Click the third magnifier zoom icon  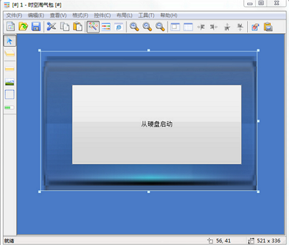pos(160,27)
